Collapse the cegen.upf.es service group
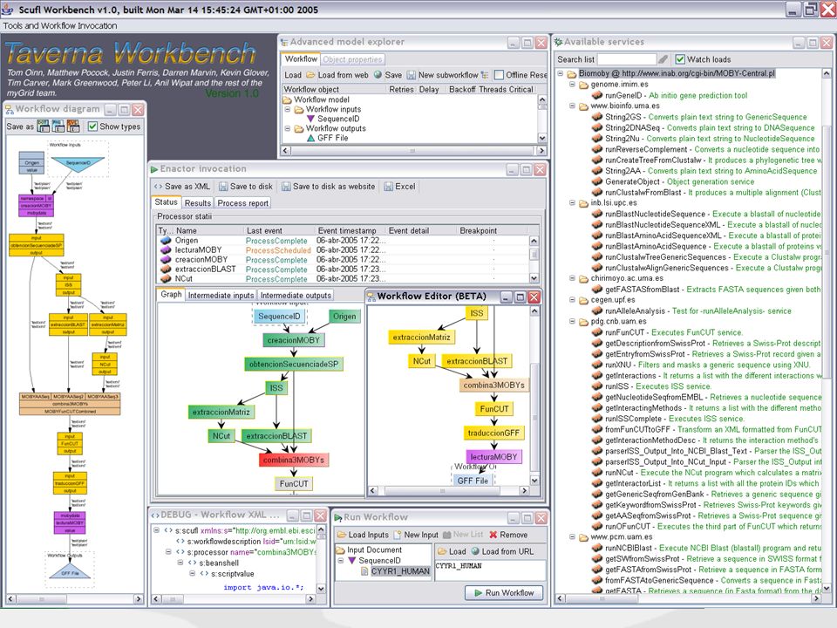Screen dimensions: 837x628 point(572,300)
